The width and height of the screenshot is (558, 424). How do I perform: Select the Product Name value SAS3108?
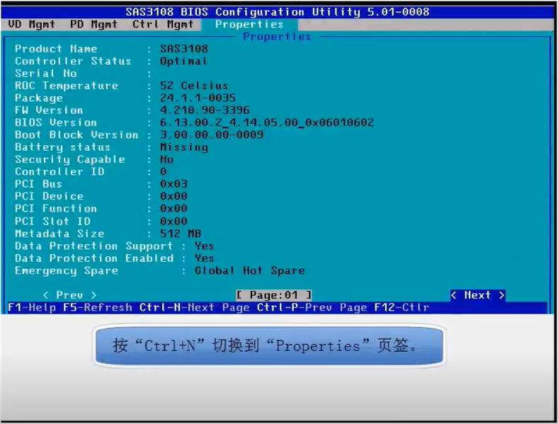[183, 49]
